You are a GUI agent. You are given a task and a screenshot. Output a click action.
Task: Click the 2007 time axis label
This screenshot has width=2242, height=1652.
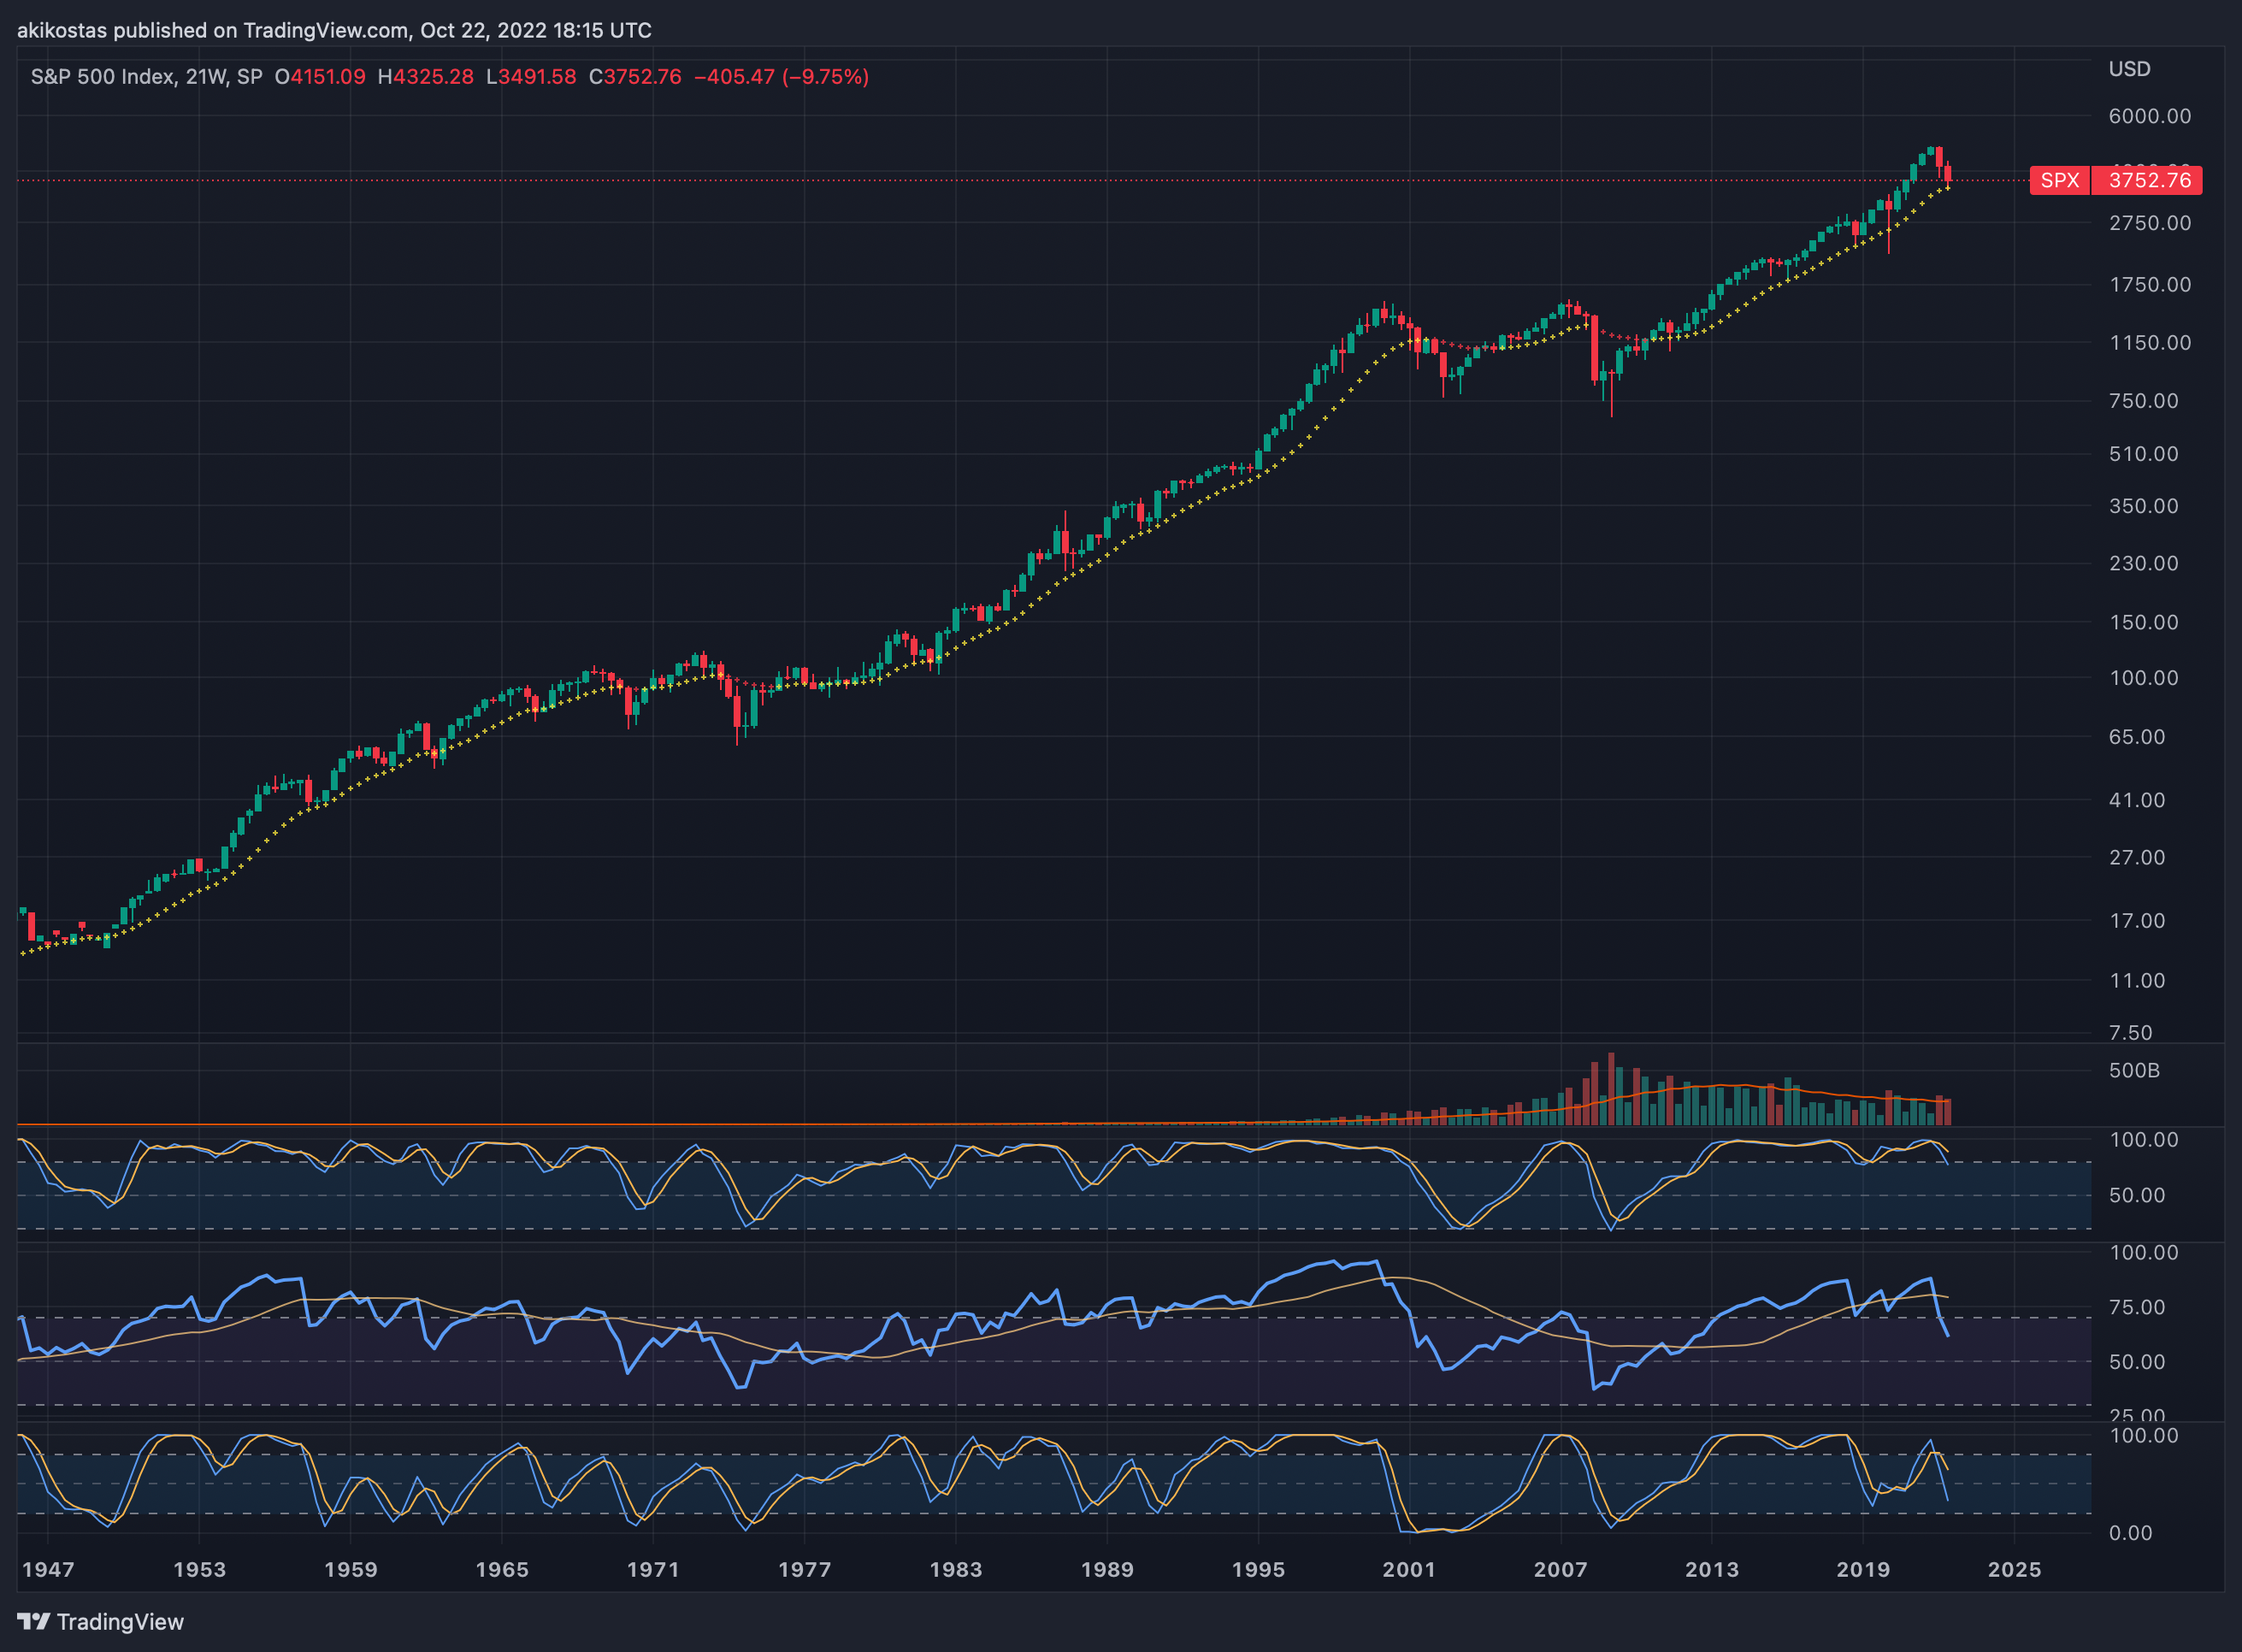[1561, 1570]
